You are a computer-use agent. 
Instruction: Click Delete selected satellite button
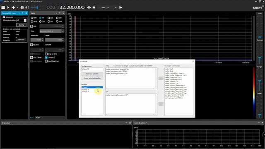pyautogui.click(x=92, y=78)
